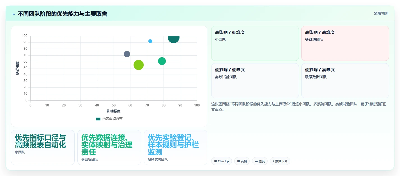Select the emerald green bubble
This screenshot has height=176, width=400.
point(162,61)
